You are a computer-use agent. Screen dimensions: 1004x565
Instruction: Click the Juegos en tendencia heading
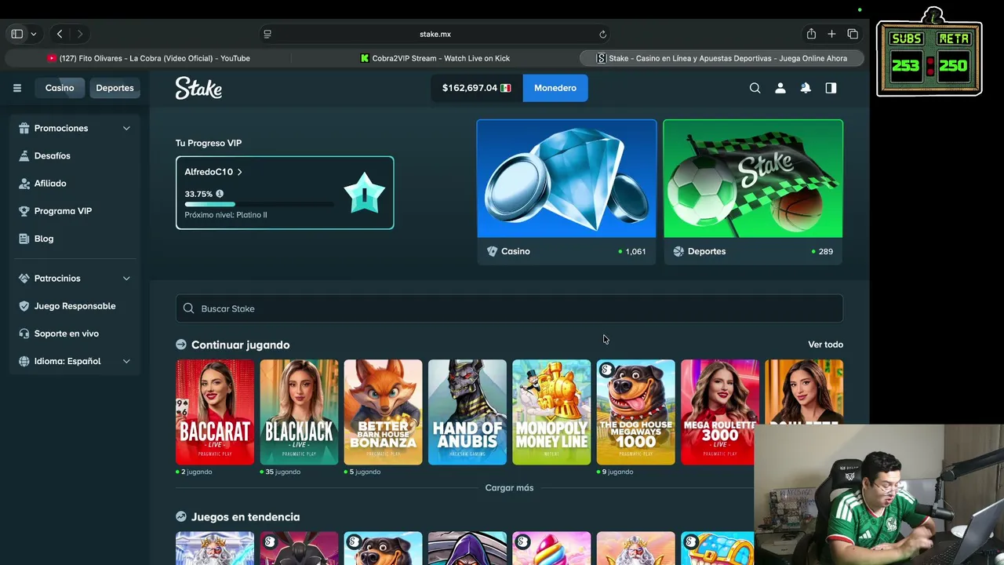click(x=246, y=516)
